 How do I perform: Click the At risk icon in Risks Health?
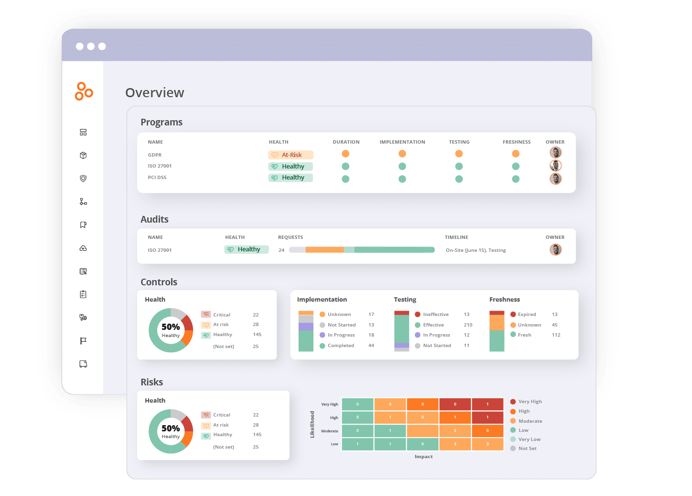[206, 425]
